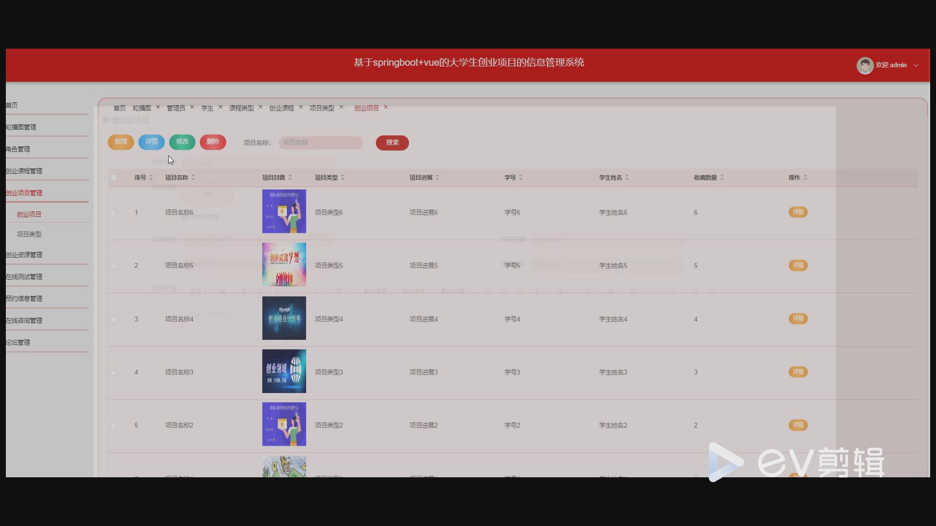Check the box for row 项目名称5
The width and height of the screenshot is (936, 526).
(x=114, y=266)
